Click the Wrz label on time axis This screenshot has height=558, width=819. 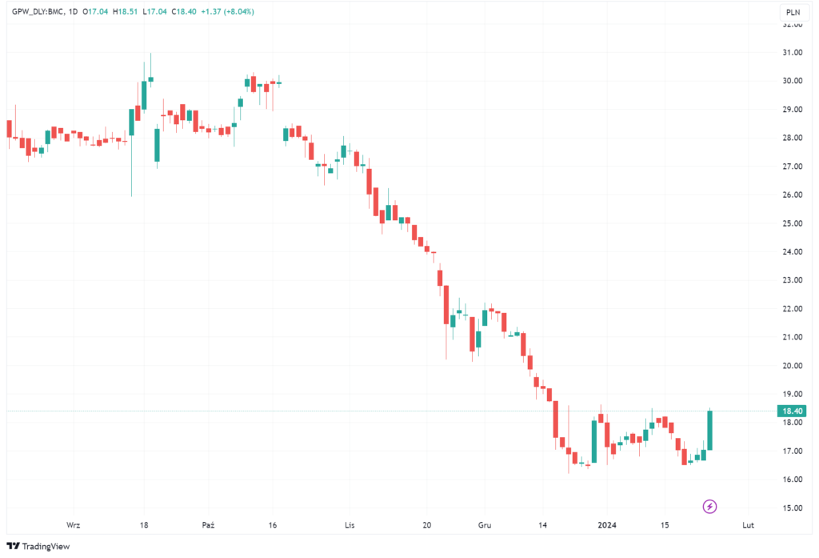[x=73, y=525]
